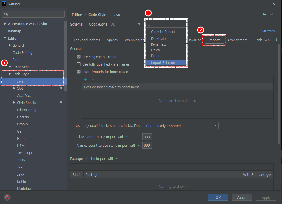Open help via the question mark icon
282x204 pixels.
(7, 197)
